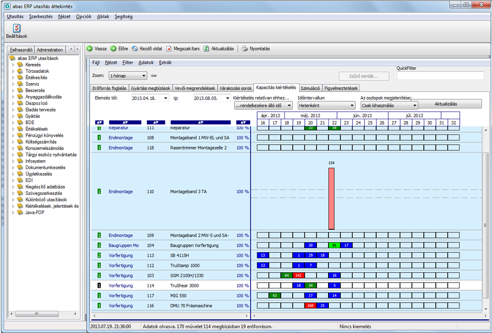This screenshot has width=492, height=333.
Task: Open the BDE folder icon
Action: tap(20, 122)
